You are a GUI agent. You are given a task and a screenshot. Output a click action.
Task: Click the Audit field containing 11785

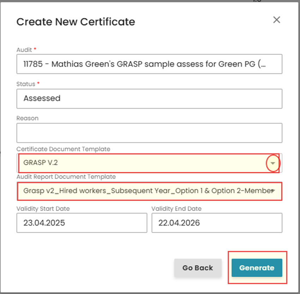(x=149, y=64)
